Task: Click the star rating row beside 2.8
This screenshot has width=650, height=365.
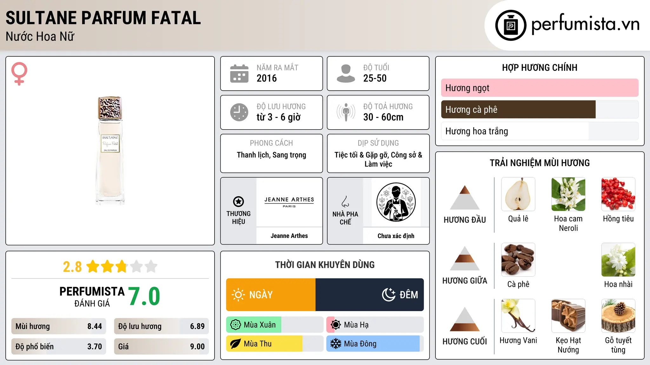Action: coord(122,266)
